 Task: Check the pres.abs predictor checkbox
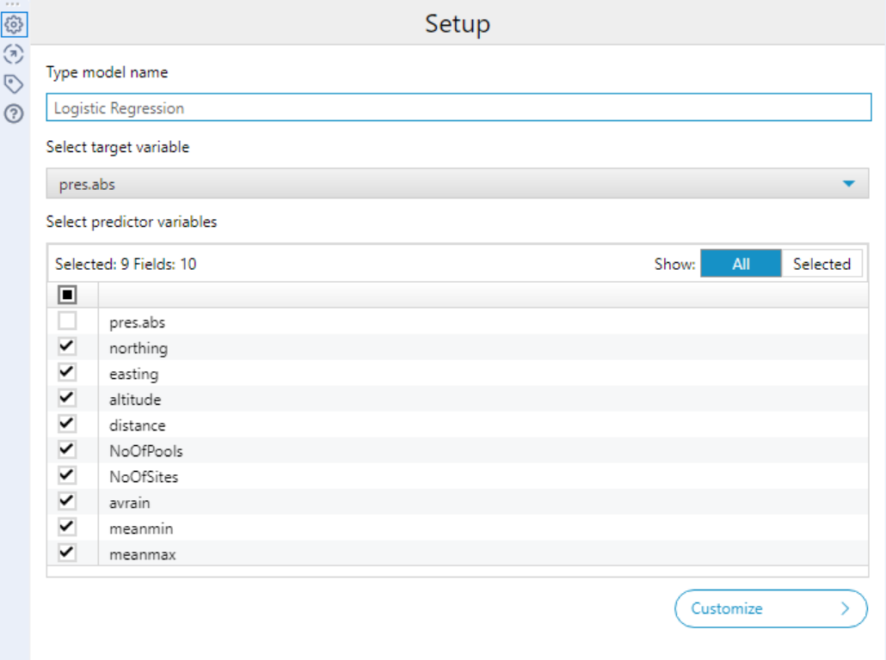coord(67,321)
